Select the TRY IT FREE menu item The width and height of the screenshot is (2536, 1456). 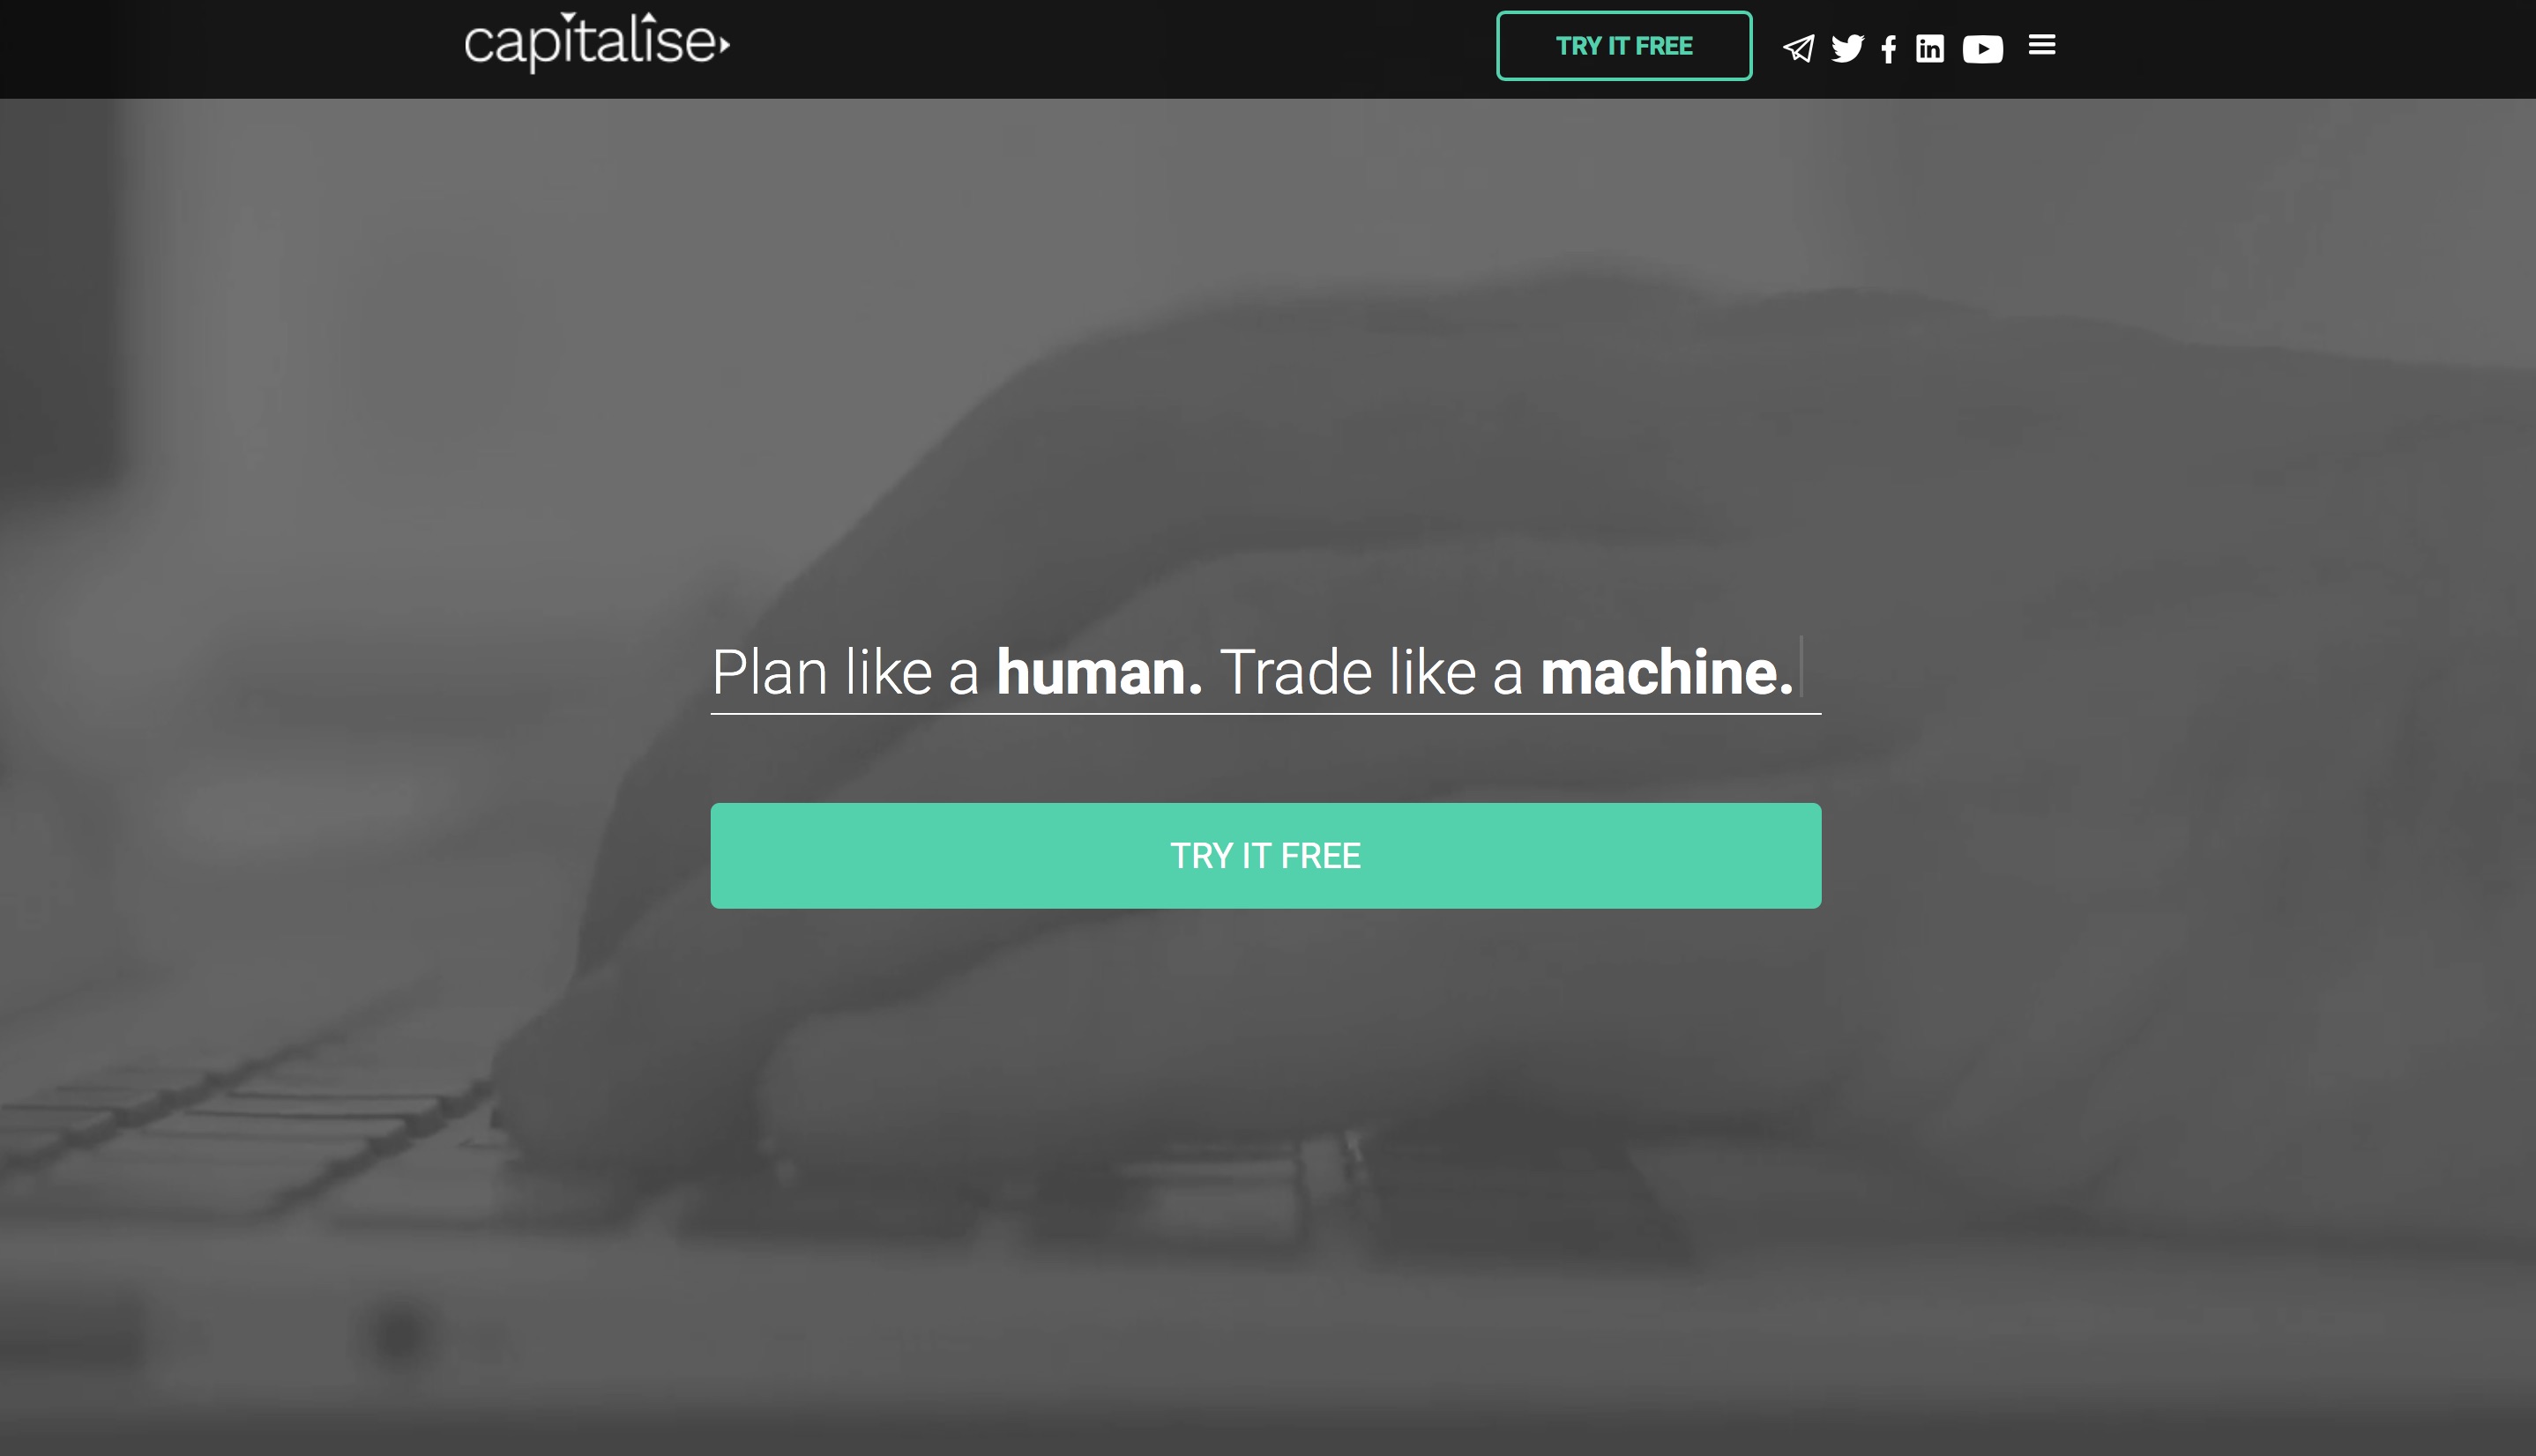coord(1623,43)
